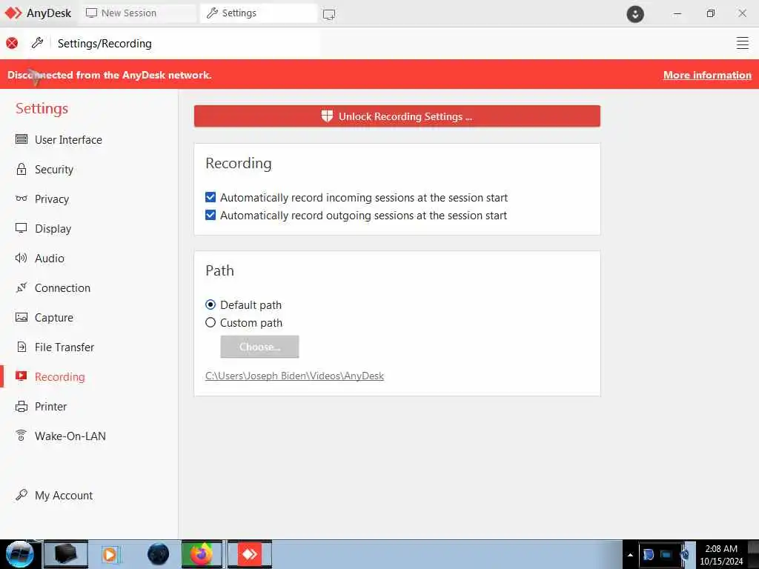Viewport: 759px width, 569px height.
Task: Click the black folder taskbar icon
Action: pos(66,554)
